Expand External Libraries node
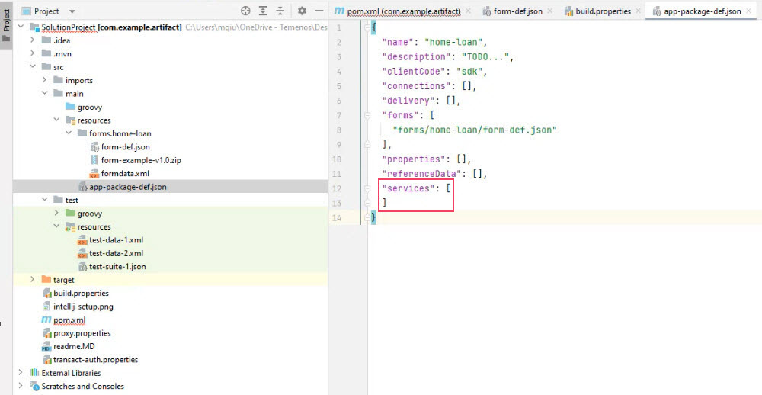This screenshot has height=395, width=762. coord(21,373)
